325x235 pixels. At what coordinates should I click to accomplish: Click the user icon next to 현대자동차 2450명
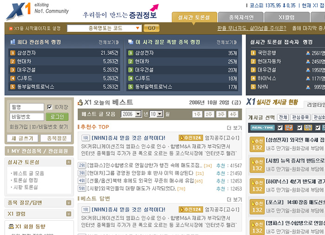[x=308, y=62]
